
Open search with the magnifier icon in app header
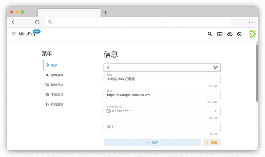point(210,34)
